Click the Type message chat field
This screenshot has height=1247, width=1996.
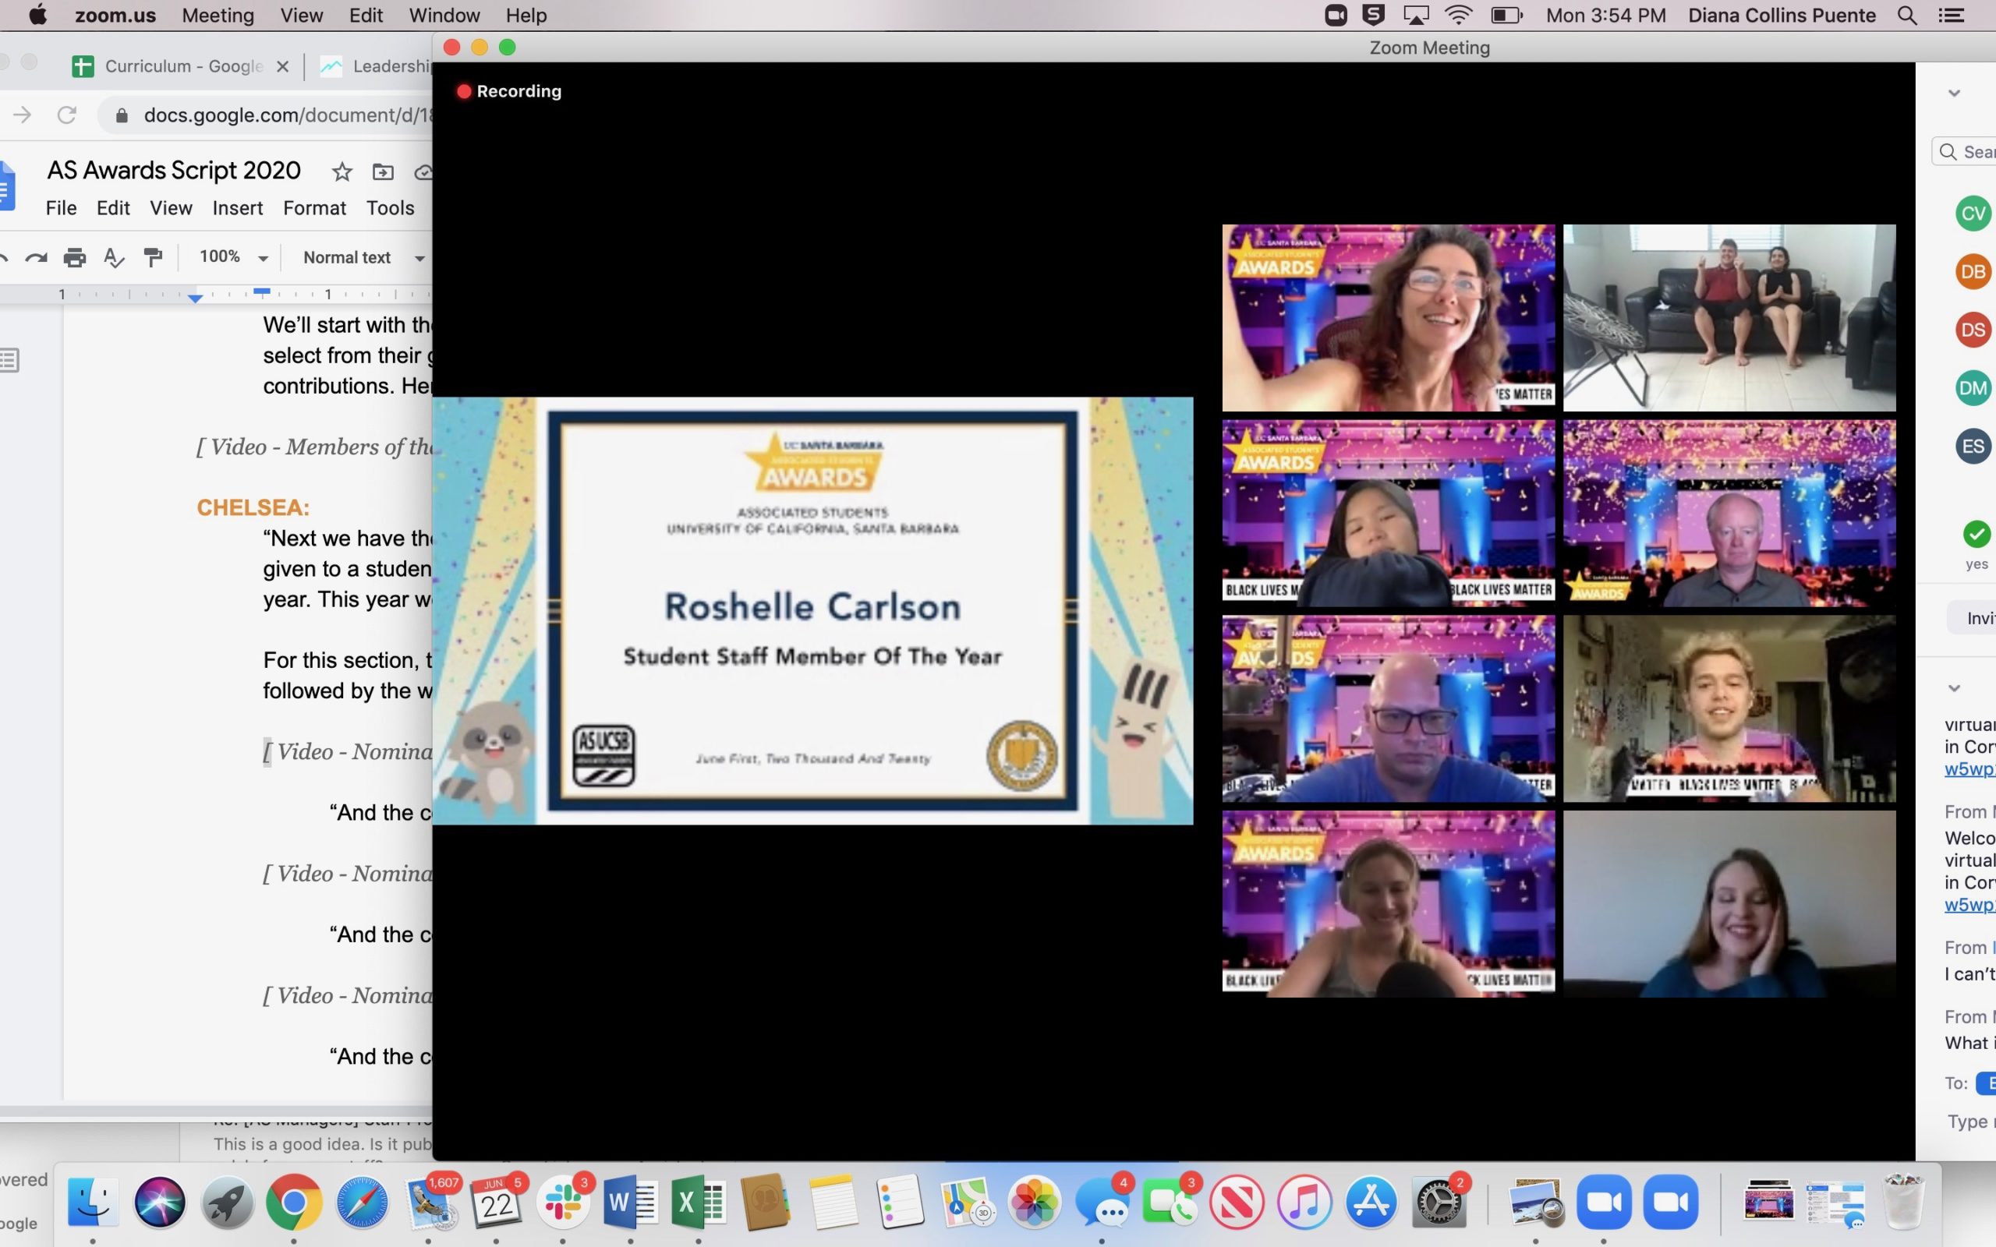pos(1971,1122)
